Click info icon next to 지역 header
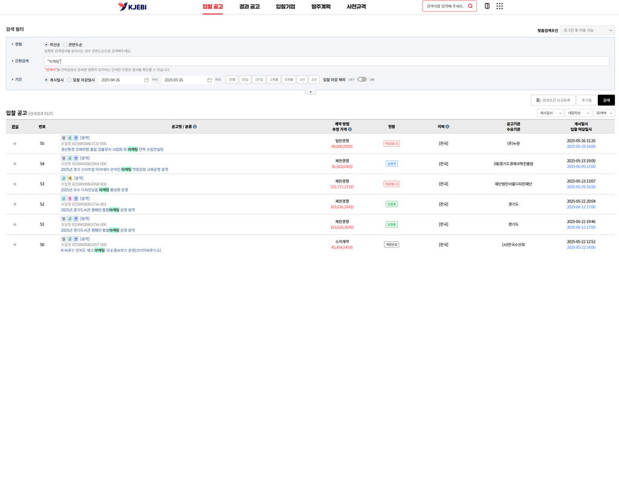 [x=447, y=127]
